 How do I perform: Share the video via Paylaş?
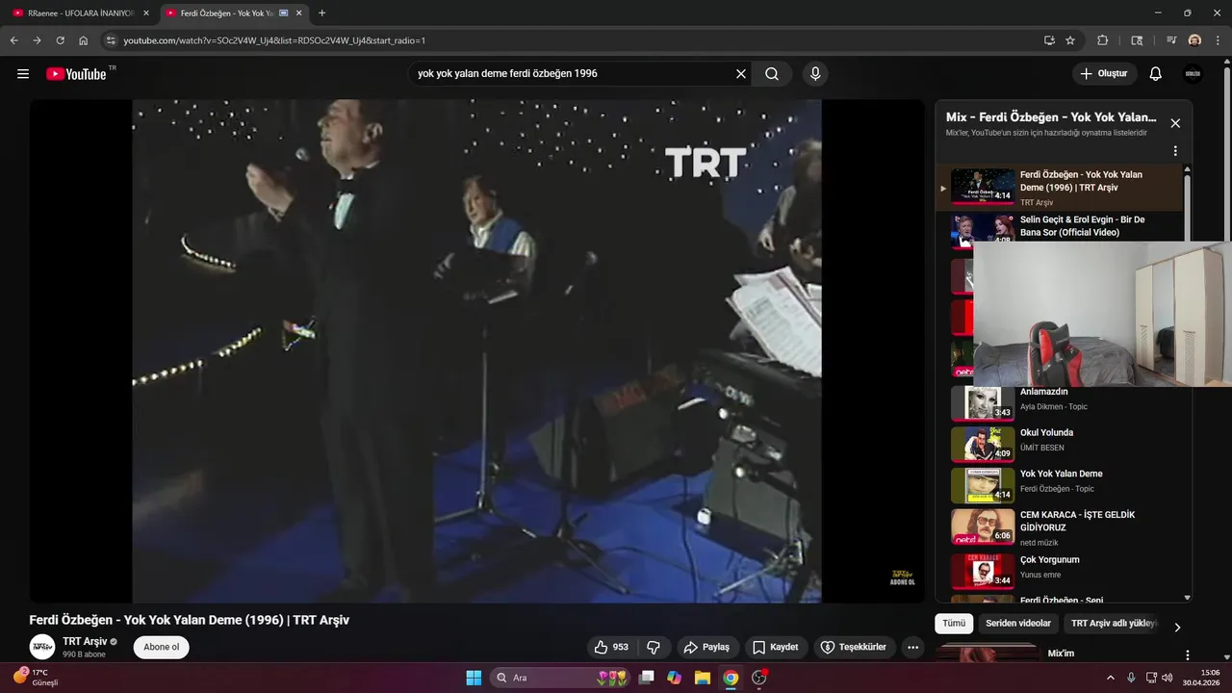706,647
